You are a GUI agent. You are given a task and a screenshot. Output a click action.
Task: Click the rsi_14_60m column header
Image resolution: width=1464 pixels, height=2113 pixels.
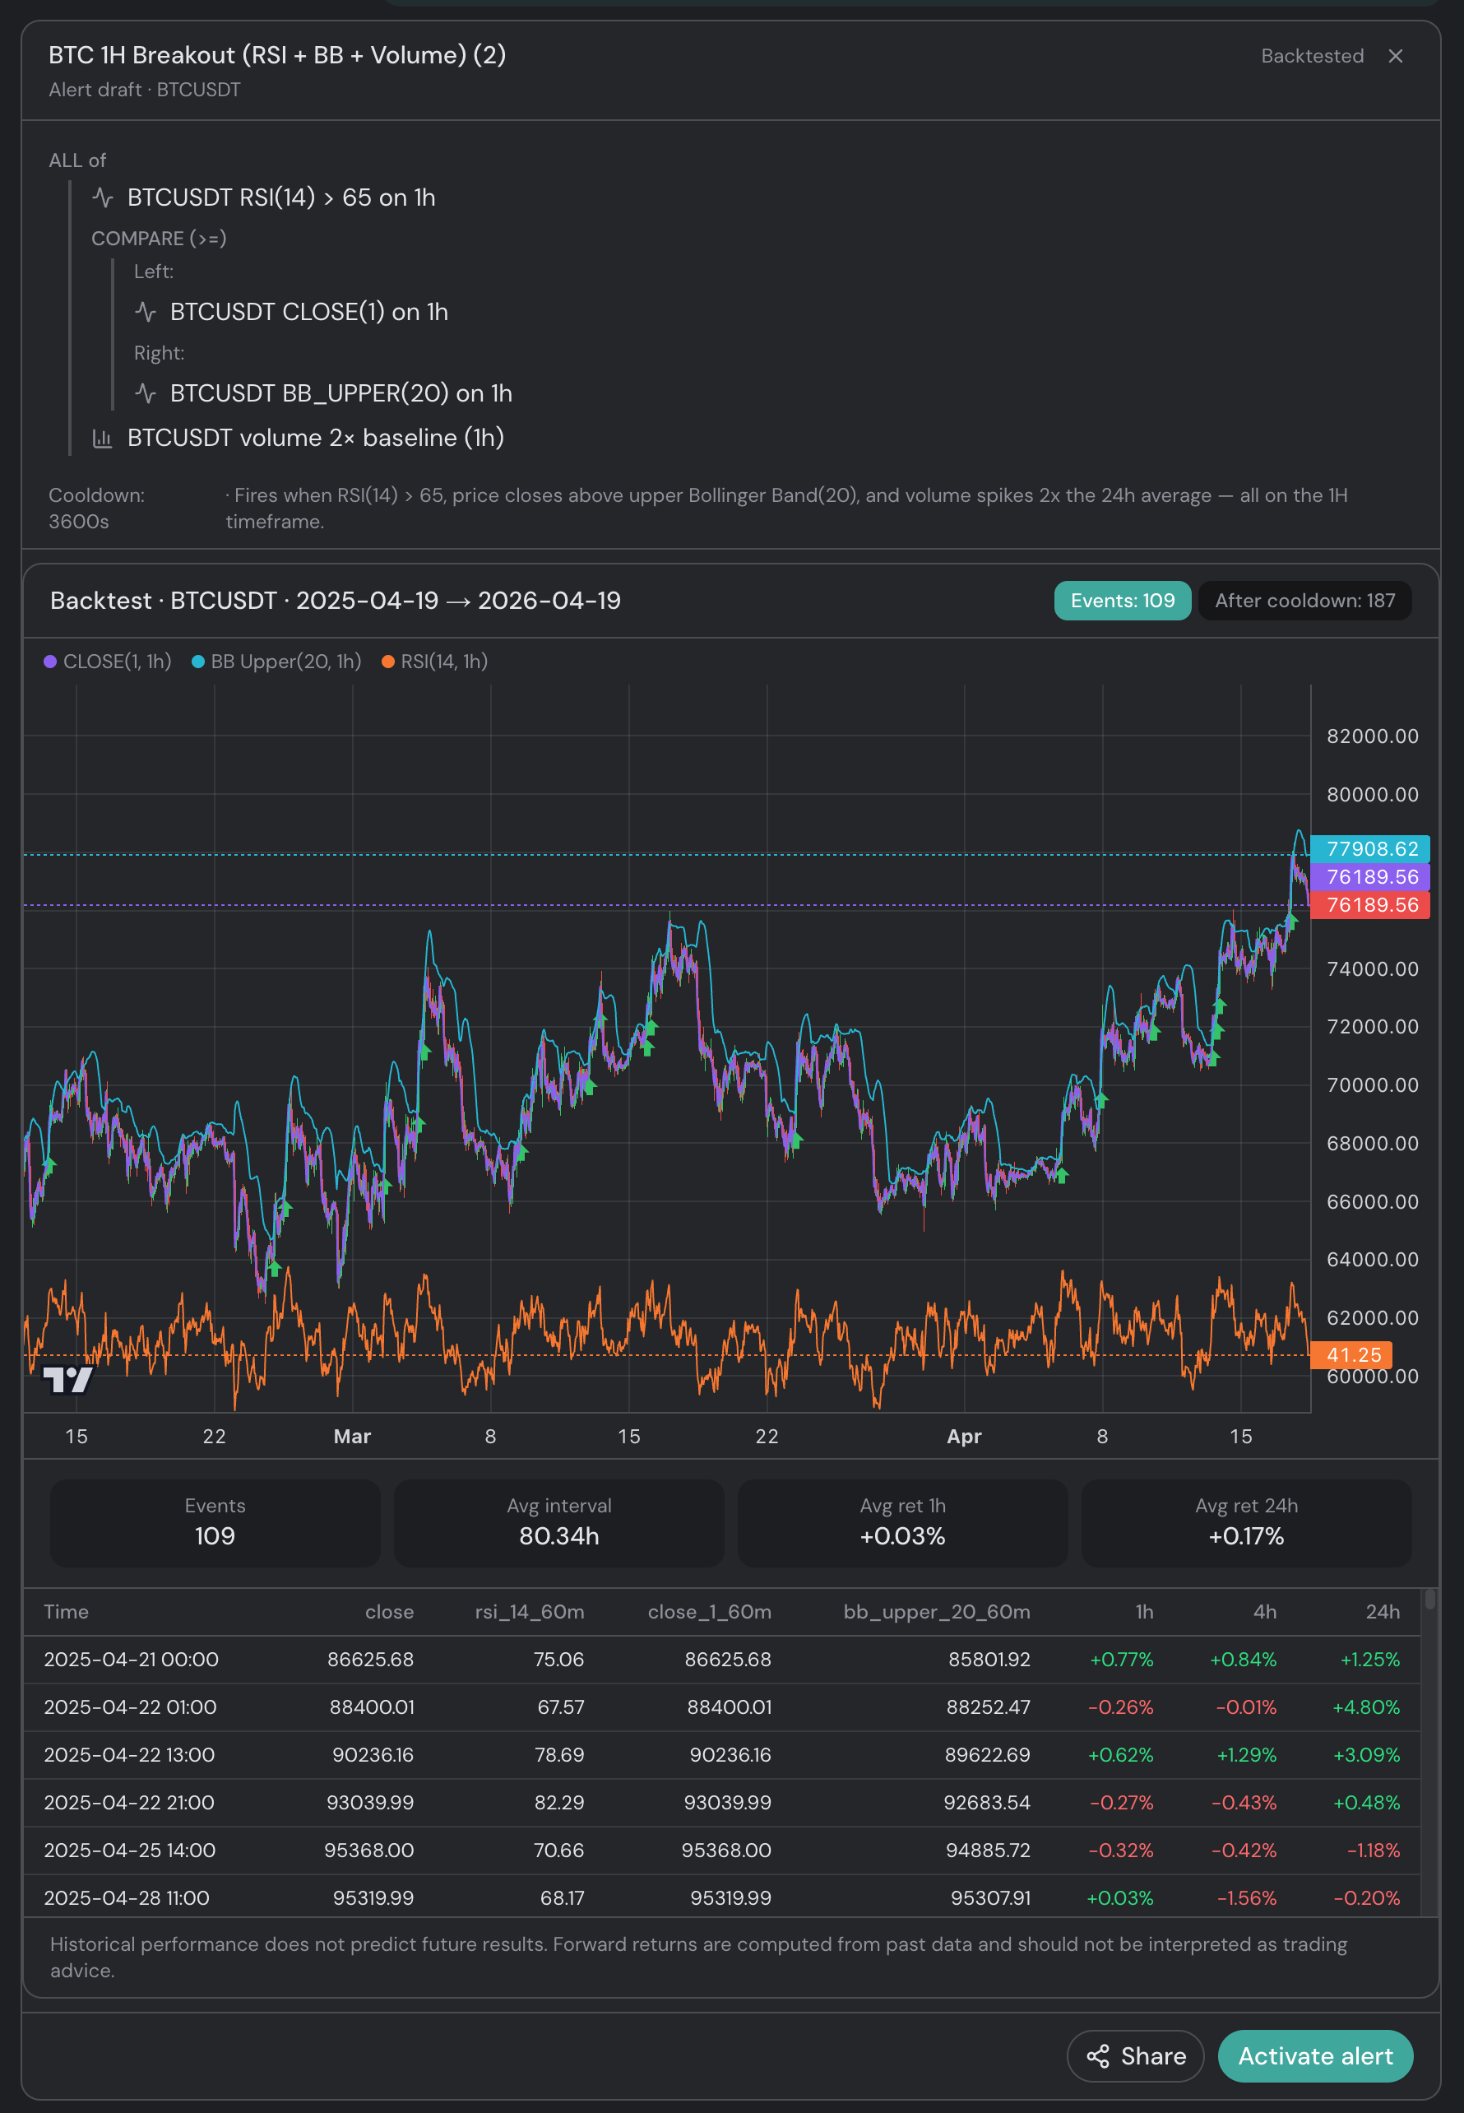[530, 1612]
